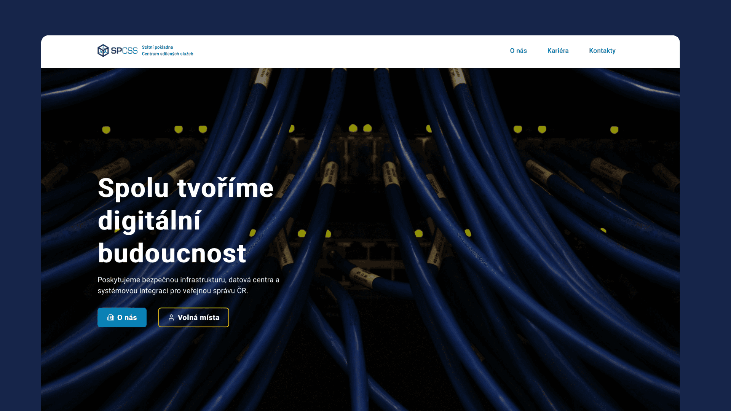The height and width of the screenshot is (411, 731).
Task: Click the 'Centrum sdílených služeb' logo text
Action: click(168, 54)
